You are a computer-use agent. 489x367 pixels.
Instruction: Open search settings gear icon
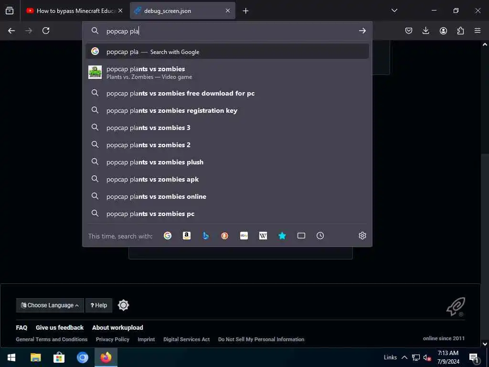click(x=362, y=236)
